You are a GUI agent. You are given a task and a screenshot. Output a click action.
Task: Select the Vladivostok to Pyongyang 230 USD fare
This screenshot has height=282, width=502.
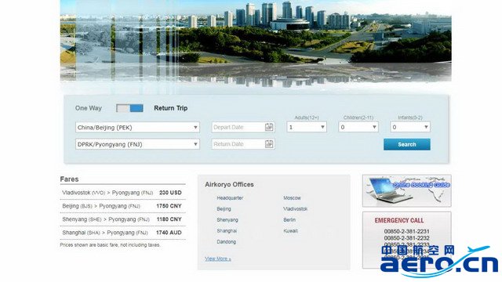(x=122, y=193)
